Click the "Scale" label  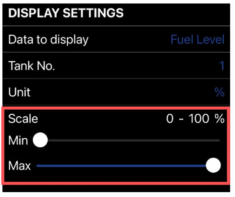point(23,118)
